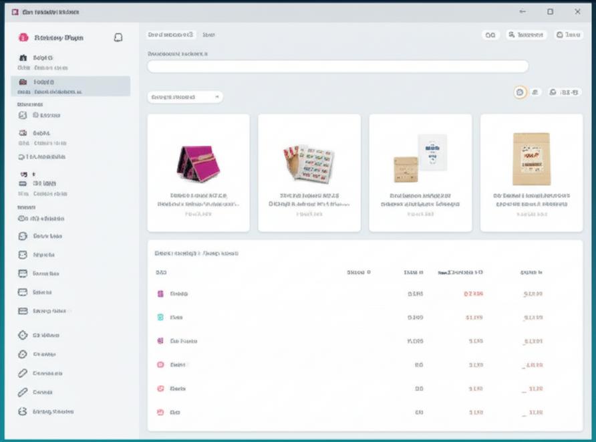Viewport: 596px width, 442px height.
Task: Open the pink folded wallet product card
Action: tap(198, 173)
